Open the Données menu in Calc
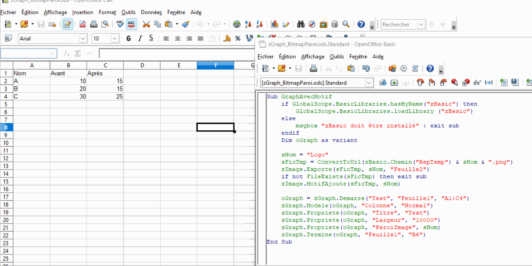Screen dimensions: 532x266 tap(151, 12)
